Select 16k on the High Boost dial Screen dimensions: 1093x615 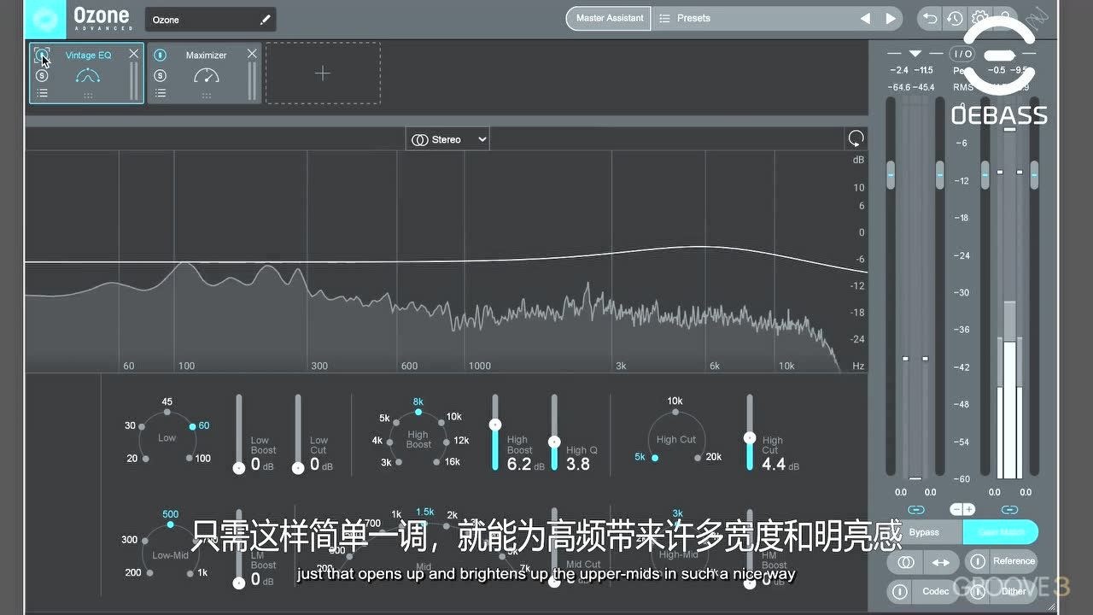(x=438, y=461)
